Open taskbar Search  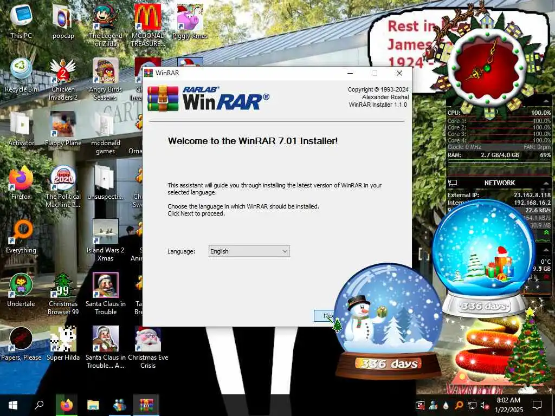tap(39, 405)
